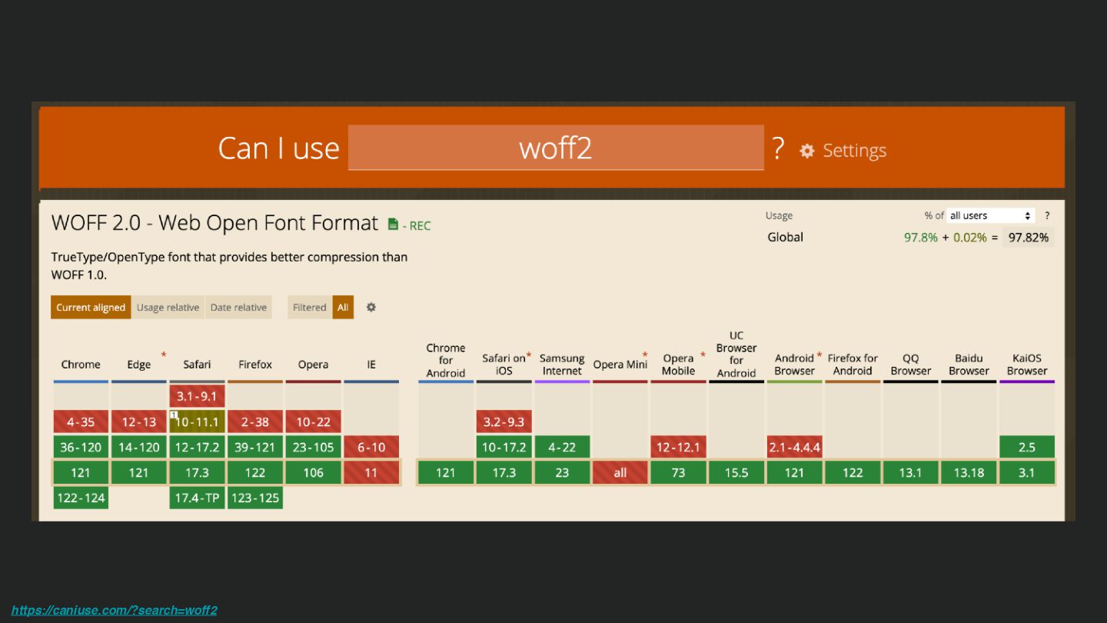
Task: Open the 'all users' usage dropdown
Action: point(991,215)
